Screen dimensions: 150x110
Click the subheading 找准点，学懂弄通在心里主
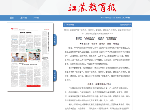[97, 85]
